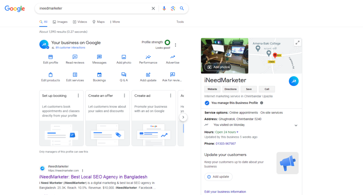Screen dimensions: 363x195
Task: Click the megaphone image in Update your customers
Action: coord(287,163)
